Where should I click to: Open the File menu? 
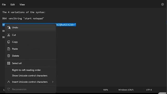(x=4, y=5)
